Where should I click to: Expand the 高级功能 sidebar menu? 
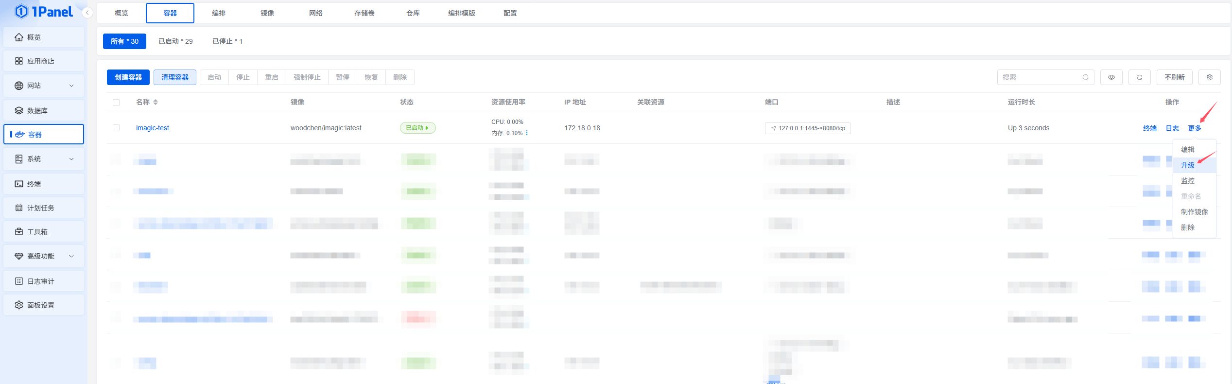pos(44,256)
